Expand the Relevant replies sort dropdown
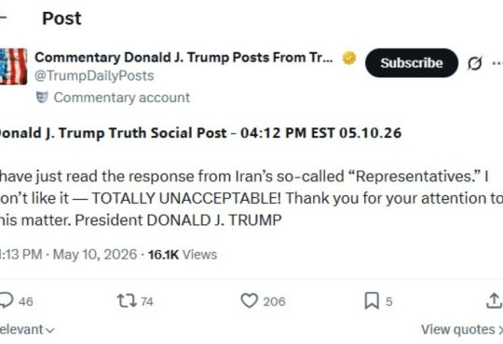Viewport: 503px width, 344px height. [x=27, y=329]
